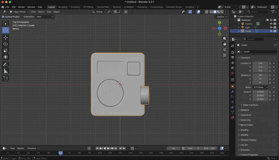
Task: Click frame 120 on the timeline
Action: [110, 153]
